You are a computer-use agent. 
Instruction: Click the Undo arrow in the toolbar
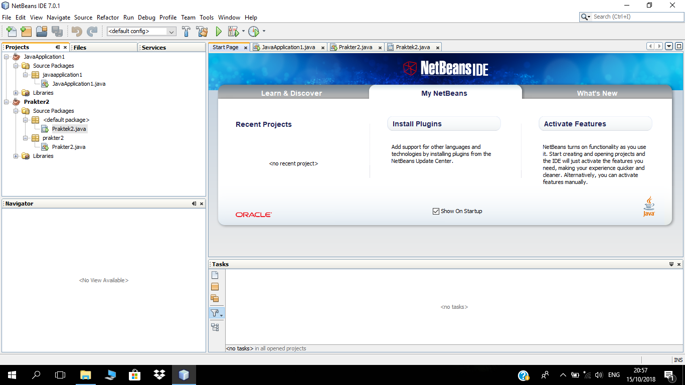(x=77, y=32)
